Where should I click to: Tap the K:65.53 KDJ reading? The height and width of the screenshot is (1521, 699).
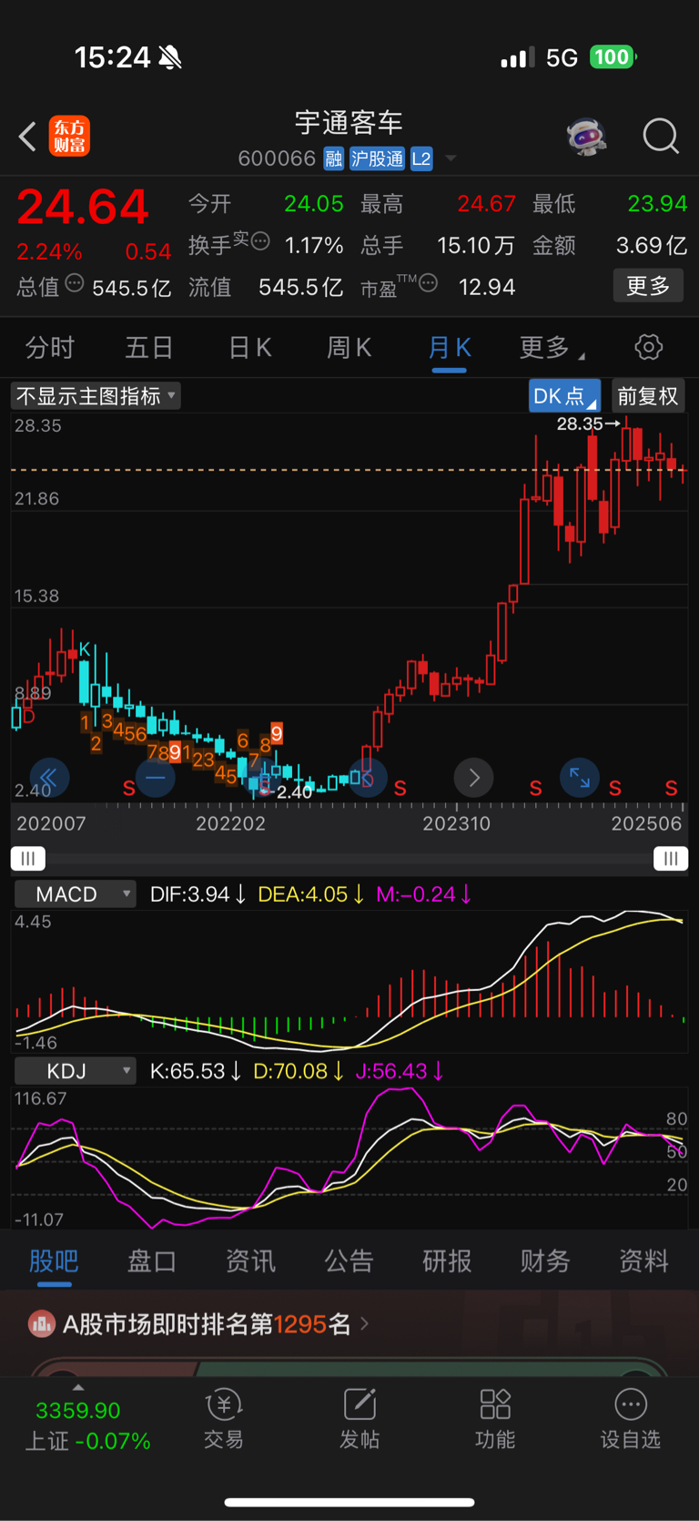(x=195, y=1071)
